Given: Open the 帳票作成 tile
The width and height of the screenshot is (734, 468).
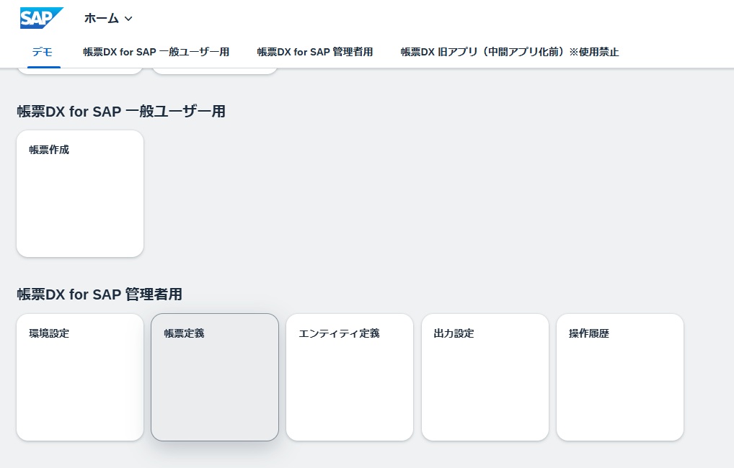Looking at the screenshot, I should pyautogui.click(x=80, y=193).
